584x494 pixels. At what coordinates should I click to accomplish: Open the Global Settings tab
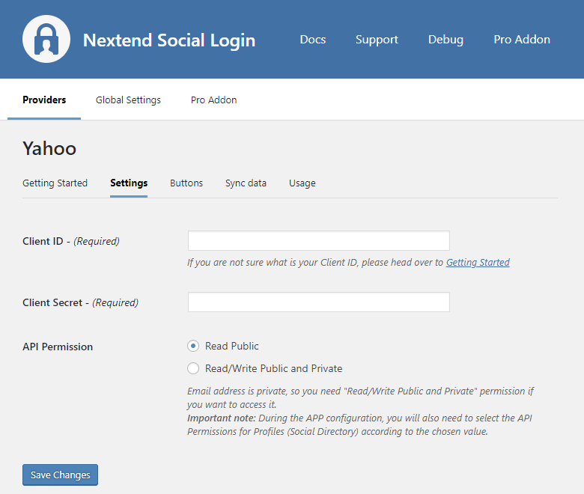[128, 100]
